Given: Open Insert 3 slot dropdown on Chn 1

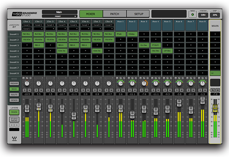Looking at the screenshot, I should click(27, 45).
